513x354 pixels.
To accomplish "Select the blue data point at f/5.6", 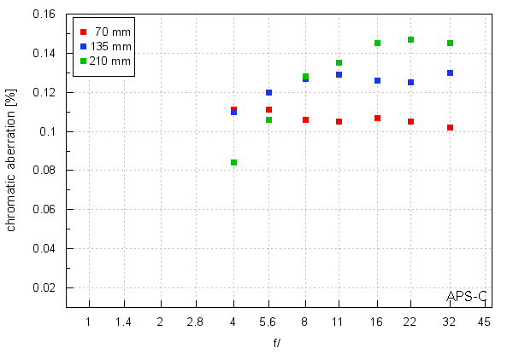I will [x=268, y=92].
